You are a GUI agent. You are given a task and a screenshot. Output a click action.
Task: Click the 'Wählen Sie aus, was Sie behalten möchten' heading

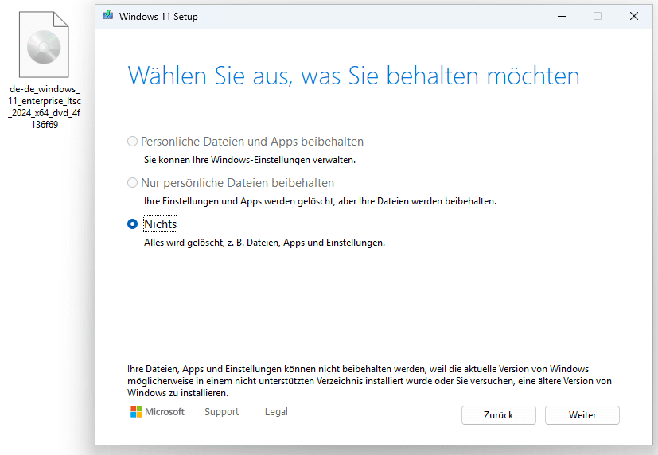354,76
